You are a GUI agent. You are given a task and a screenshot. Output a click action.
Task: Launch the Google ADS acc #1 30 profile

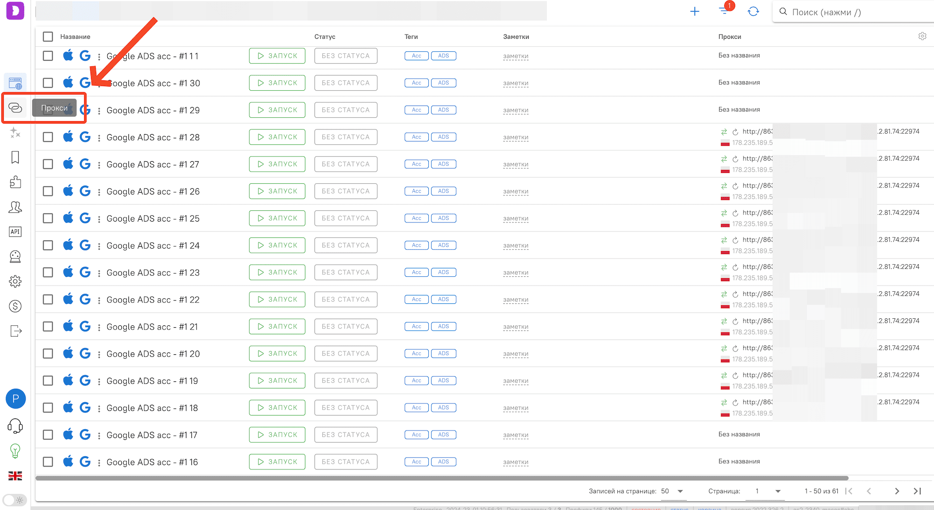pyautogui.click(x=277, y=83)
